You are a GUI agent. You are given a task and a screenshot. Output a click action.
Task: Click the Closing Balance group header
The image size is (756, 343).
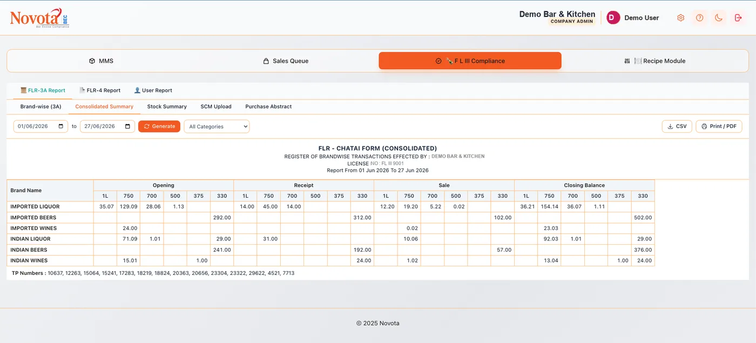[584, 185]
